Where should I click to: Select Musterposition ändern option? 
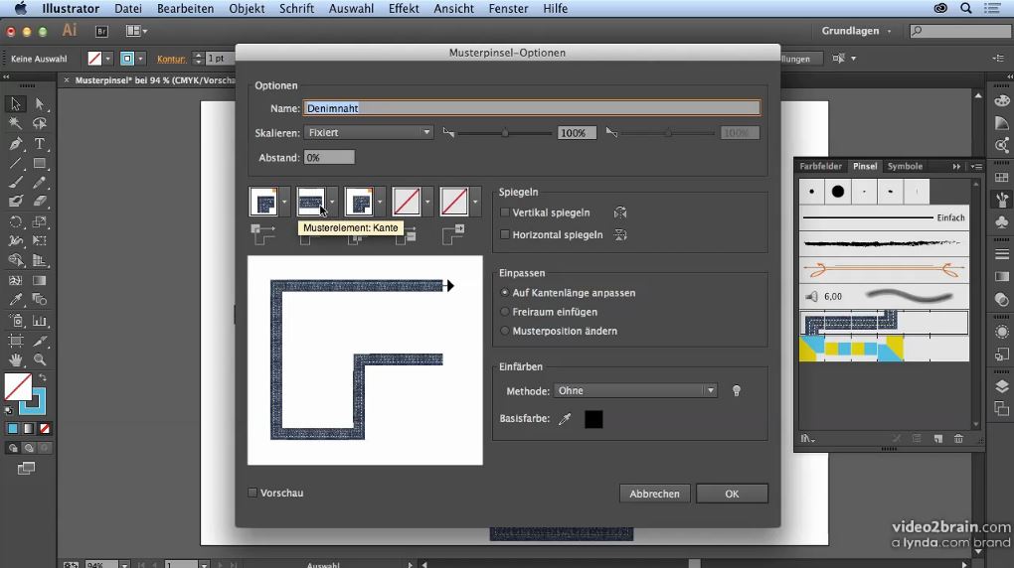tap(505, 331)
